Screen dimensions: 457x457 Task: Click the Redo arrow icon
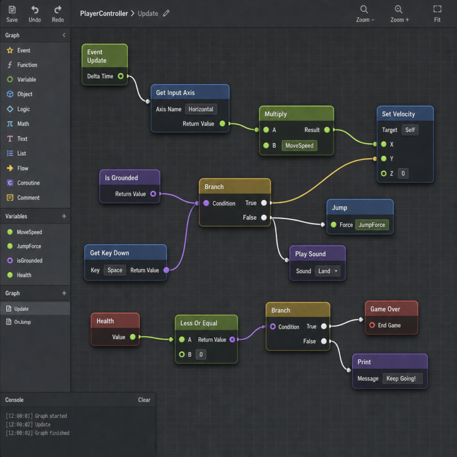click(x=58, y=10)
